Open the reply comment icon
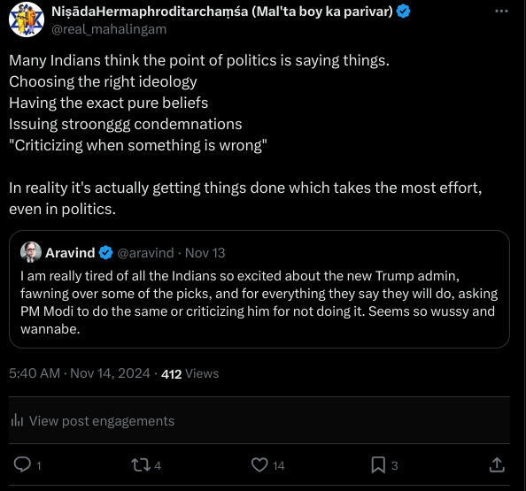 (22, 464)
